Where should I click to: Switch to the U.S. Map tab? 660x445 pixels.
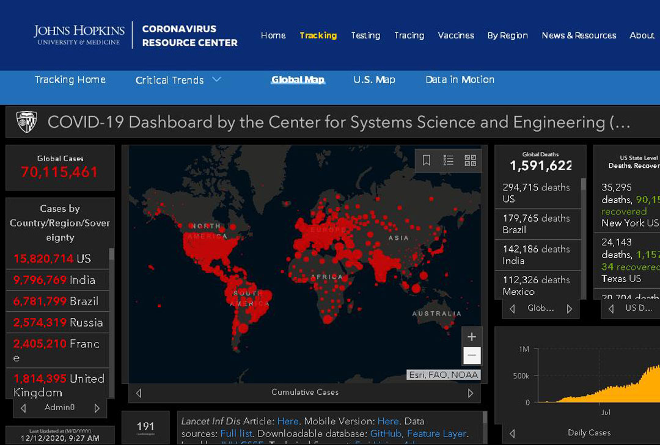[x=374, y=79]
